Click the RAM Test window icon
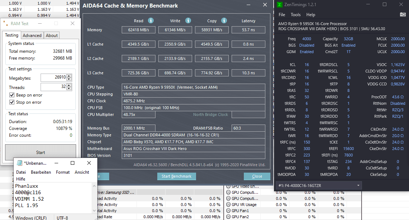 click(5, 23)
